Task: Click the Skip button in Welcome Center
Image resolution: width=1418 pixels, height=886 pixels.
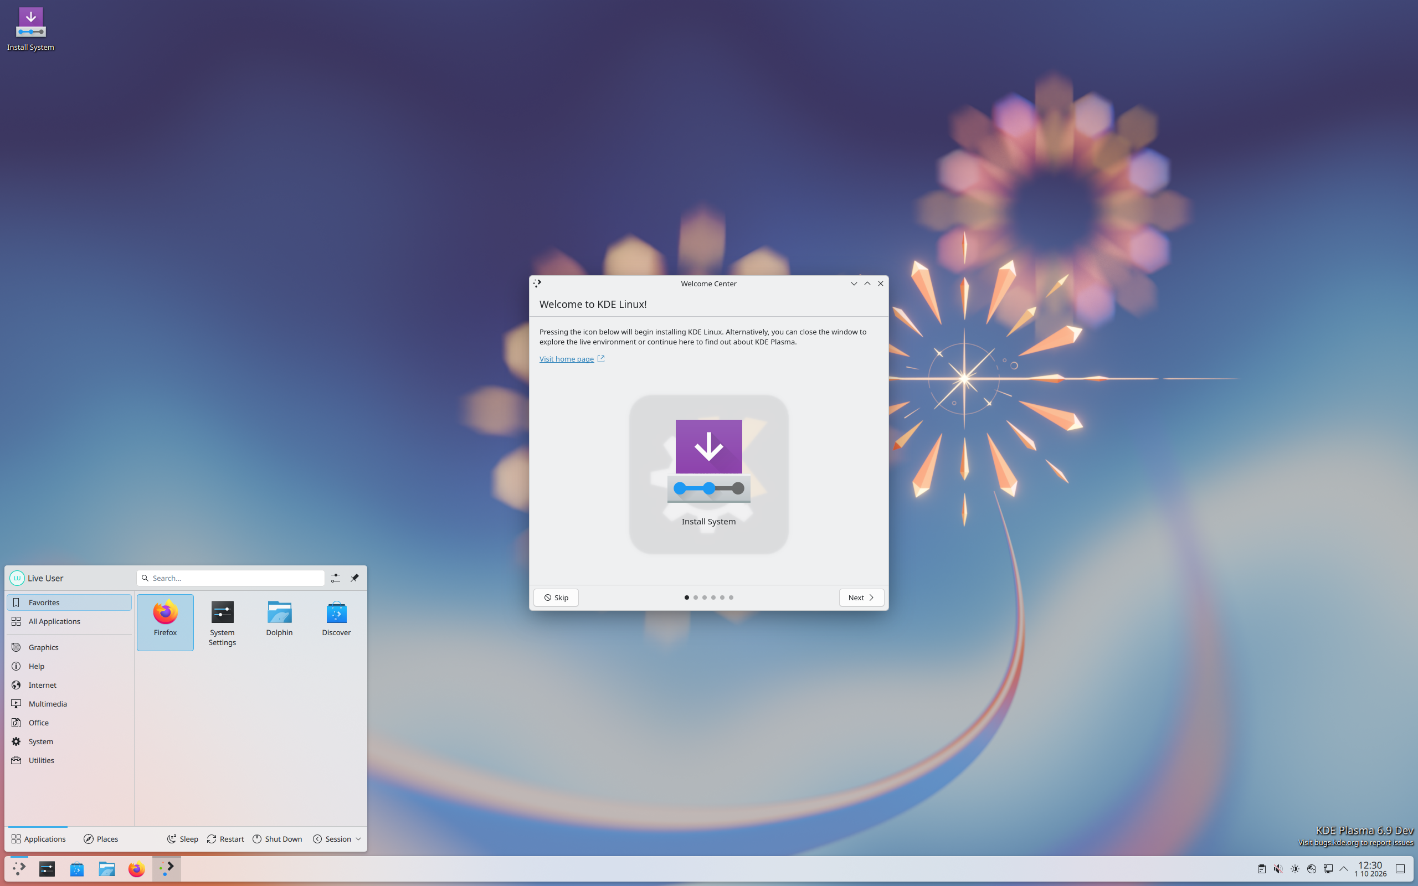Action: tap(556, 597)
